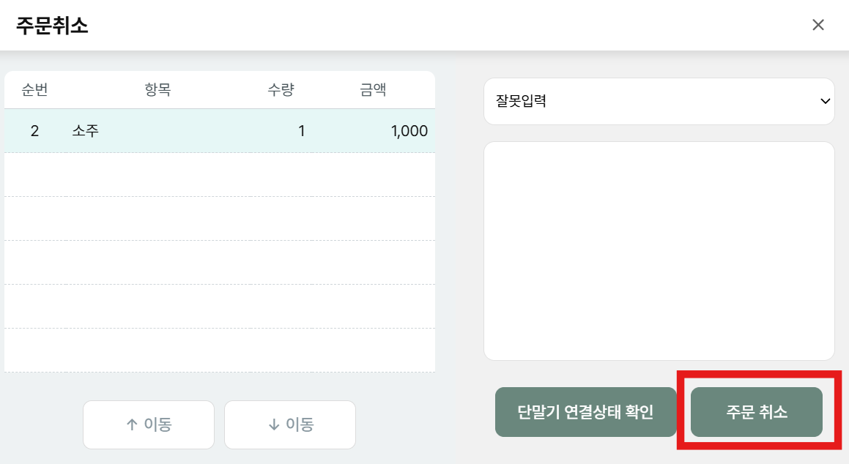Click the 주문취소 dialog title
This screenshot has height=464, width=849.
click(x=52, y=26)
